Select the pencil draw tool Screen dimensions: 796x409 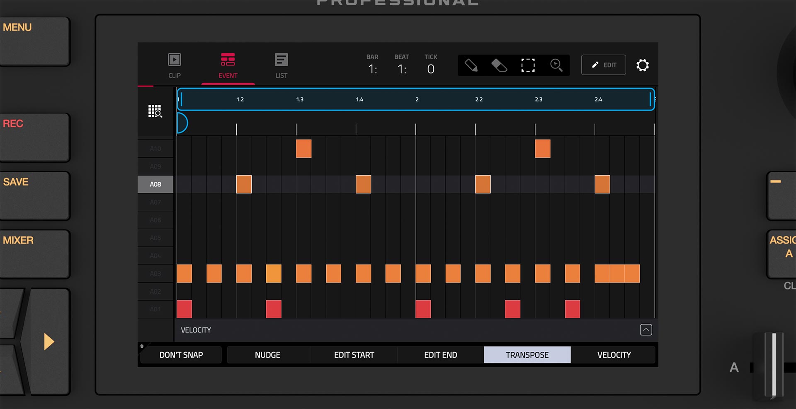tap(471, 65)
